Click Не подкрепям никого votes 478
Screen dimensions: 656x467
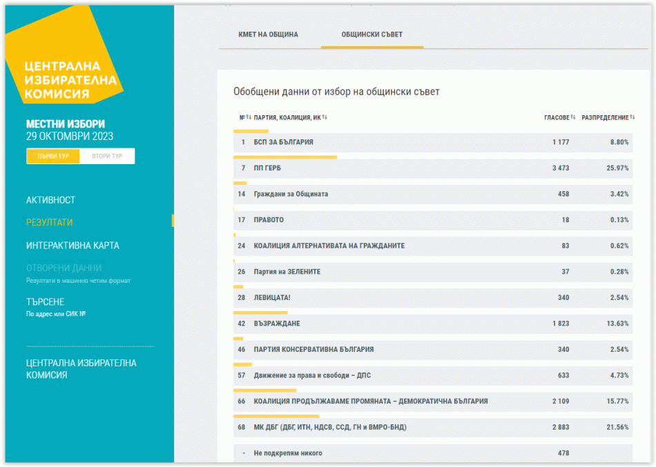pyautogui.click(x=563, y=453)
